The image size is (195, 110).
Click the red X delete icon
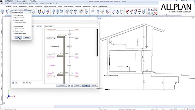tap(155, 13)
